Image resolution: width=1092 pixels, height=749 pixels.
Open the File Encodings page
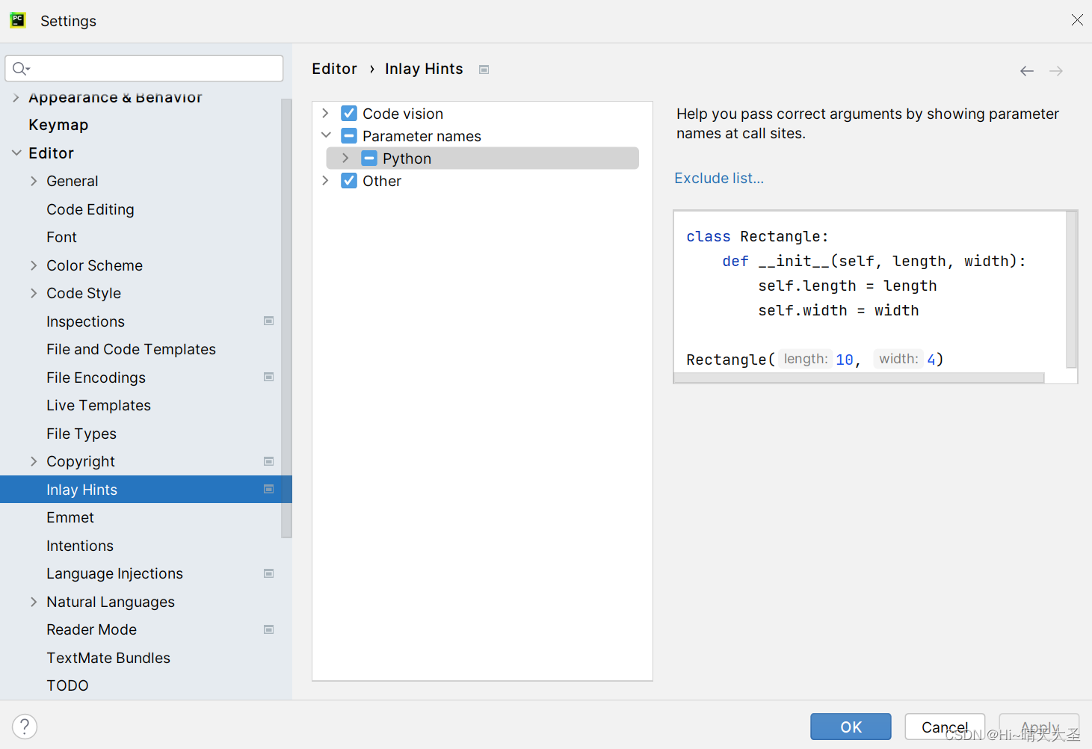point(96,377)
